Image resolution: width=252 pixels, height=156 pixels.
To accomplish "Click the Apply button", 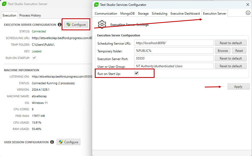I will point(238,87).
